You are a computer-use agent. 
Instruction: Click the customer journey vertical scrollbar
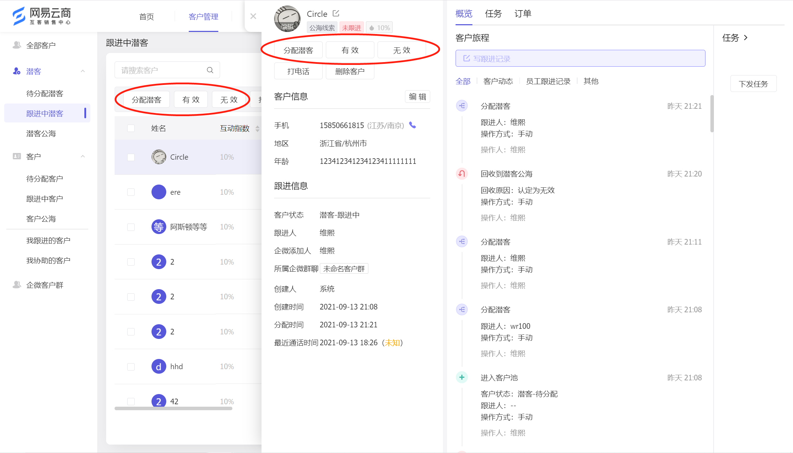tap(712, 113)
